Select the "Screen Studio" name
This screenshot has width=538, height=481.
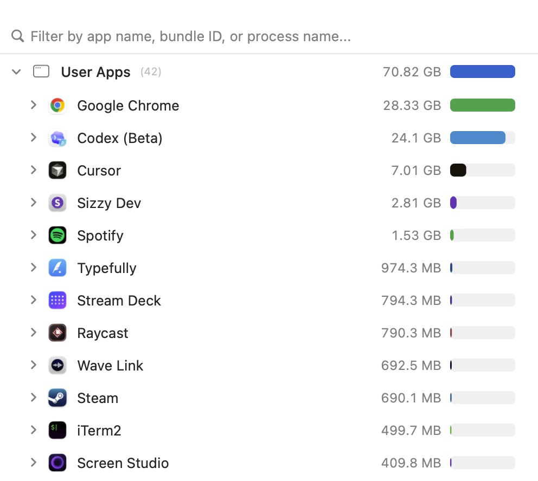tap(123, 464)
